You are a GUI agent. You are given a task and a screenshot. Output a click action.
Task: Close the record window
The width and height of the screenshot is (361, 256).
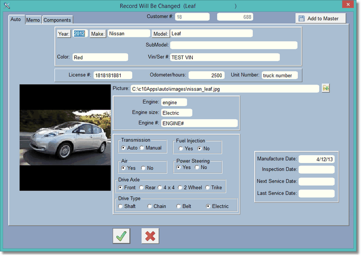click(348, 5)
